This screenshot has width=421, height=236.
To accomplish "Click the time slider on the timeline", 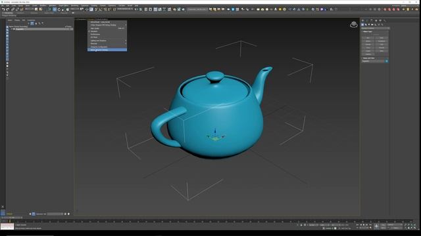I will tap(11, 218).
